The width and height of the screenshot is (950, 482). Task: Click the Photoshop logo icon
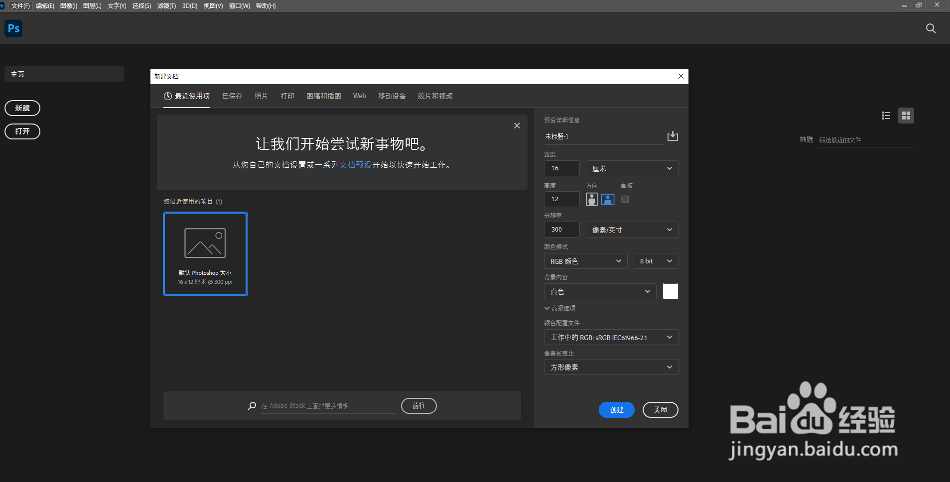click(13, 28)
